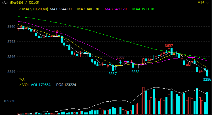This screenshot has height=115, width=212.
Task: Click the POS 123224 position readout
Action: click(66, 85)
